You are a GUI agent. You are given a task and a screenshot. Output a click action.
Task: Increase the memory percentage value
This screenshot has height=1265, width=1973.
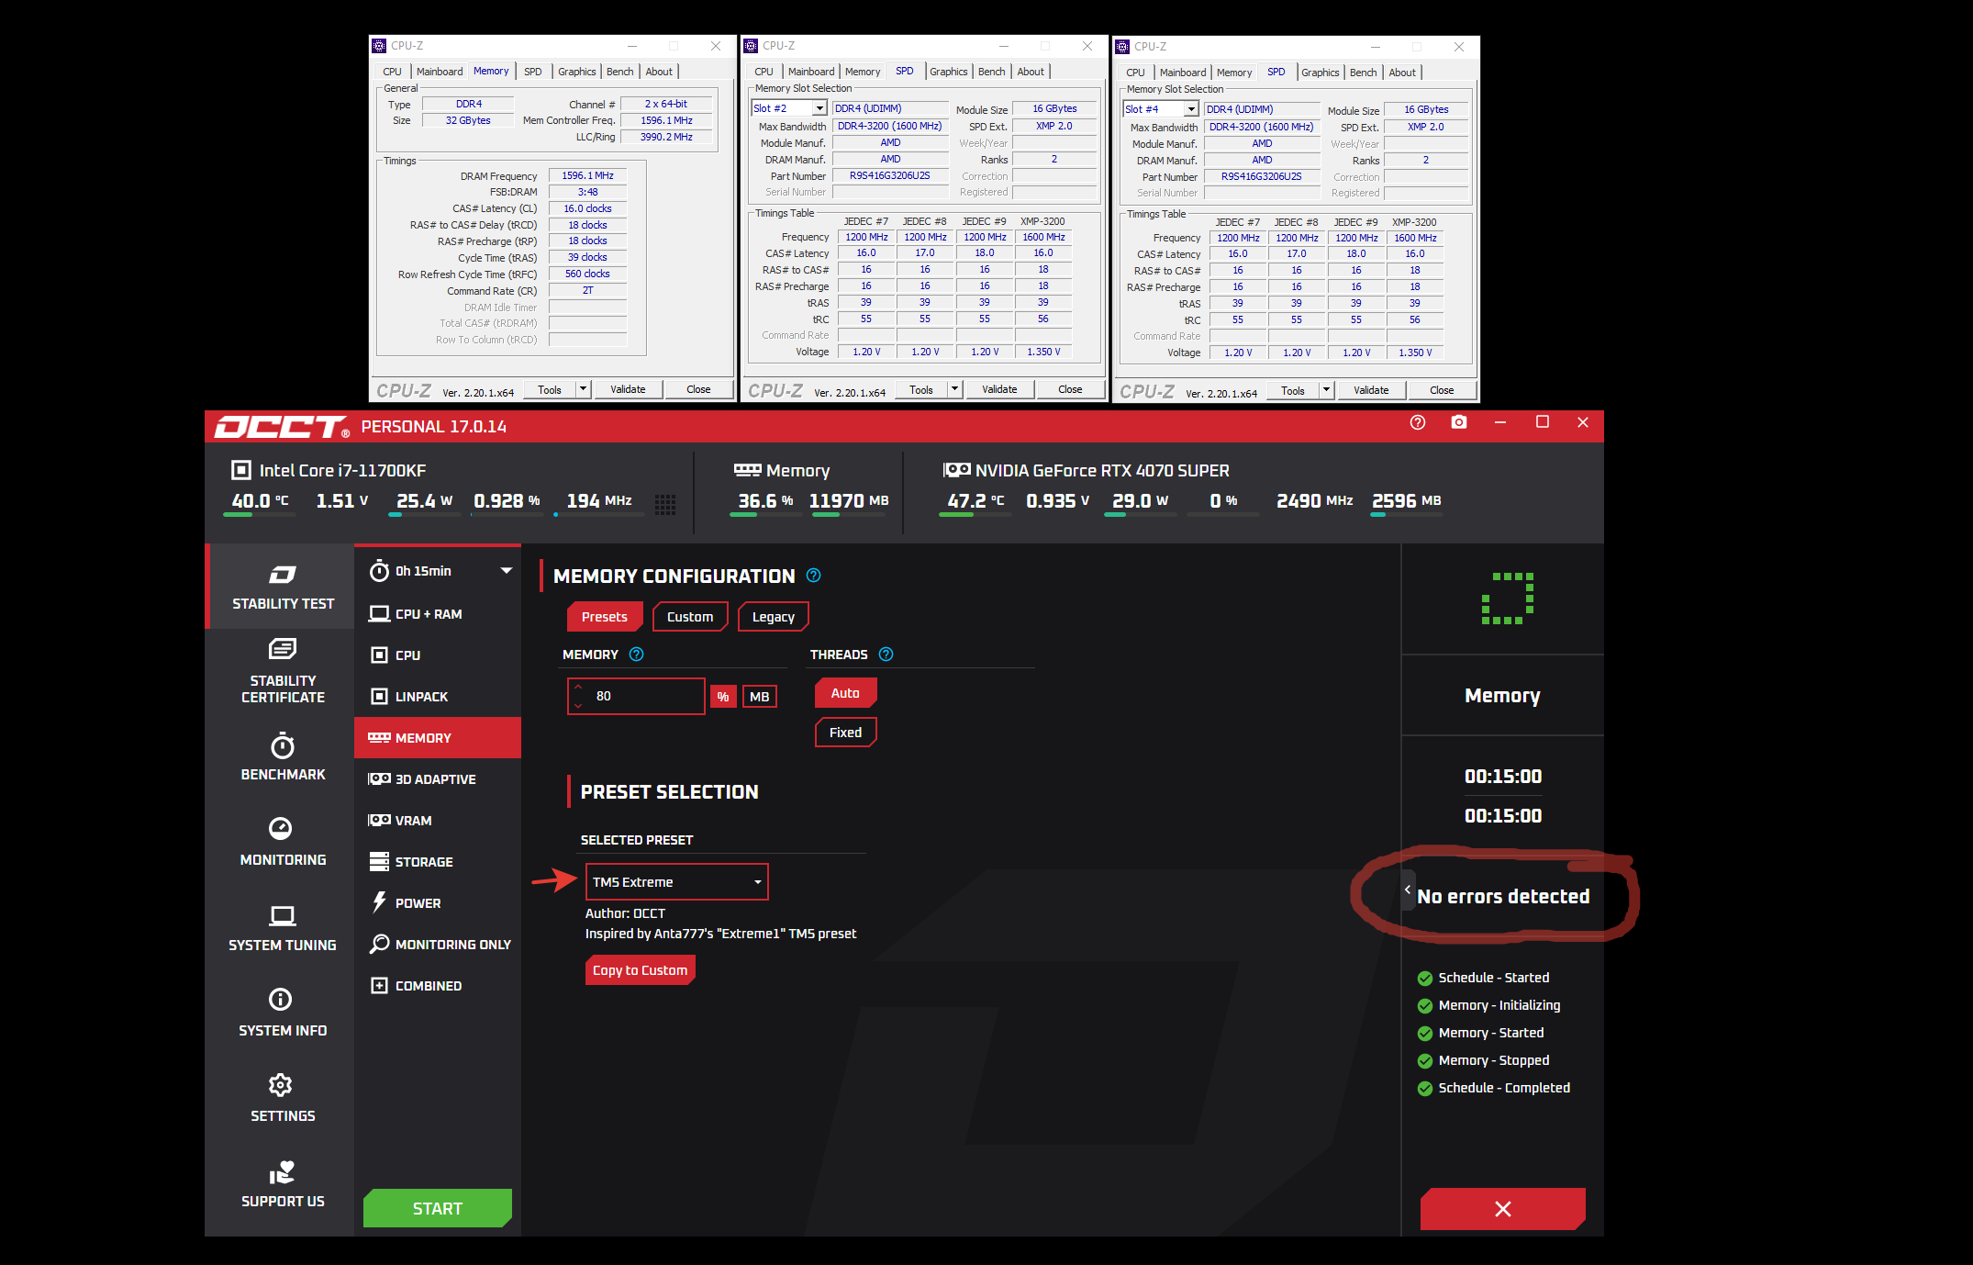(578, 687)
